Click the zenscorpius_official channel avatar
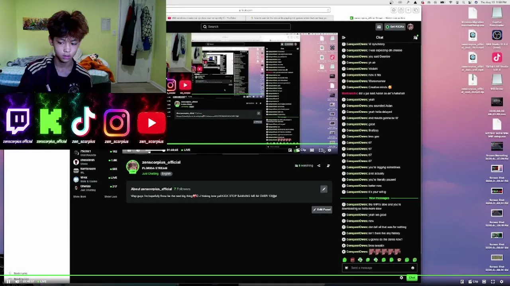The height and width of the screenshot is (286, 510). 133,167
